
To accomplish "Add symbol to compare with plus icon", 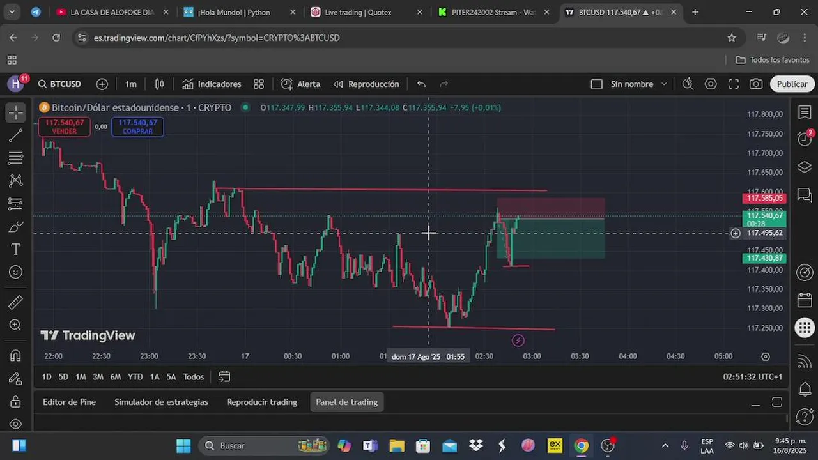I will click(102, 84).
